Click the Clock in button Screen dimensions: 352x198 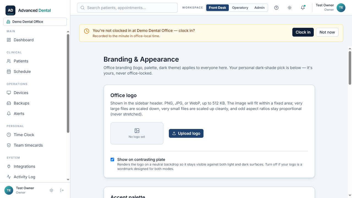click(x=303, y=32)
